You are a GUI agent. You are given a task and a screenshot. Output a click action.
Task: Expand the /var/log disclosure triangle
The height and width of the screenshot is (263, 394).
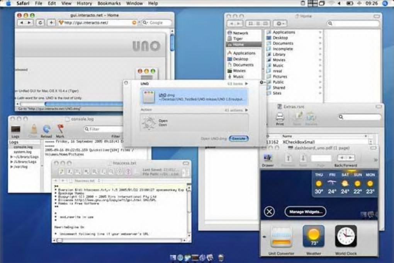tap(12, 167)
